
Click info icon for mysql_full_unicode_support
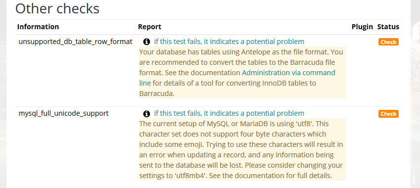coord(146,114)
